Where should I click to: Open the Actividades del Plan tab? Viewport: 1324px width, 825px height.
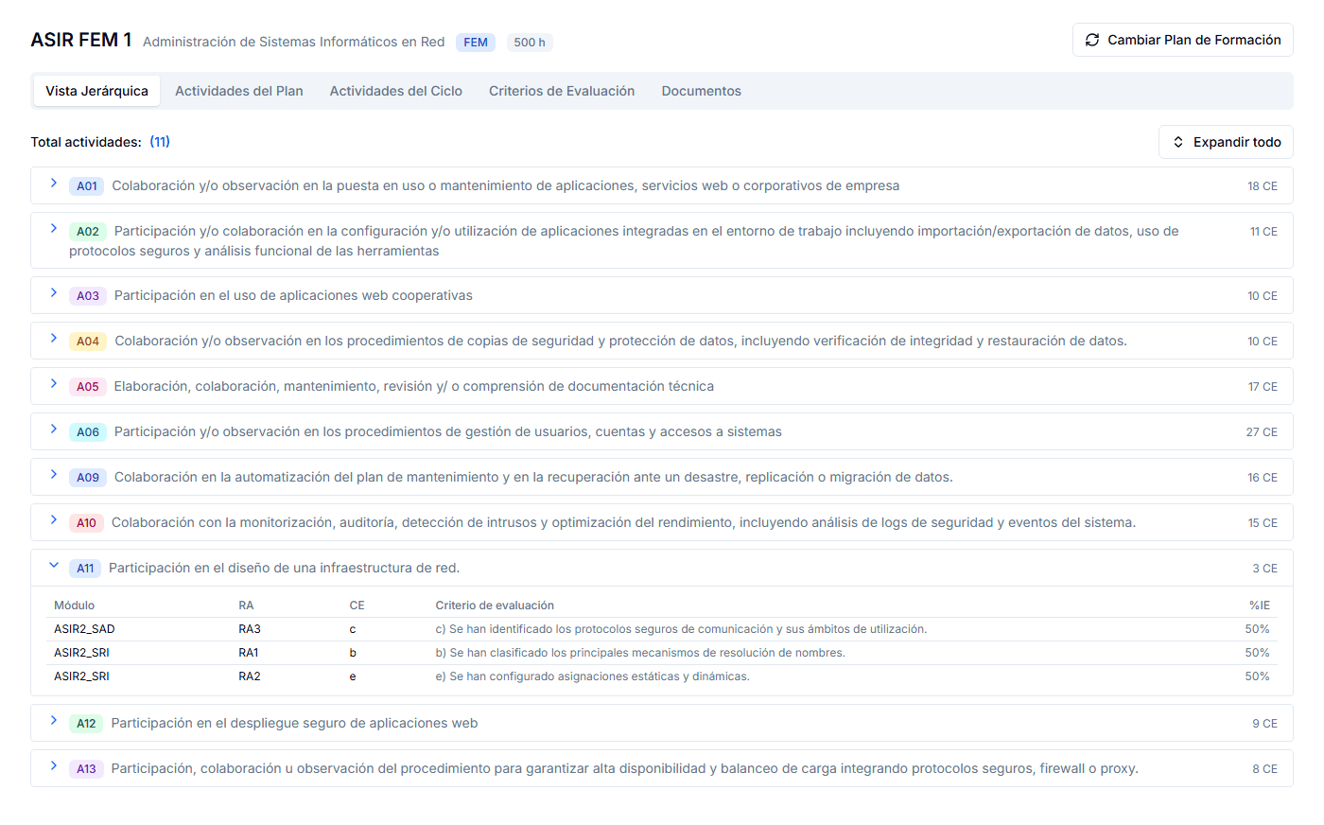pos(239,91)
